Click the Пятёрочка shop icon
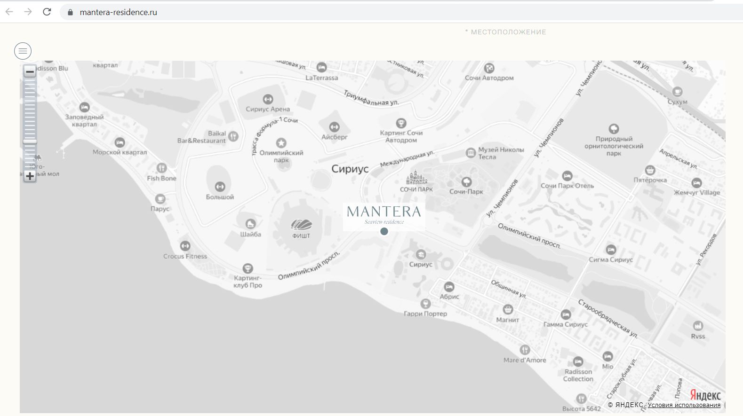 [650, 170]
